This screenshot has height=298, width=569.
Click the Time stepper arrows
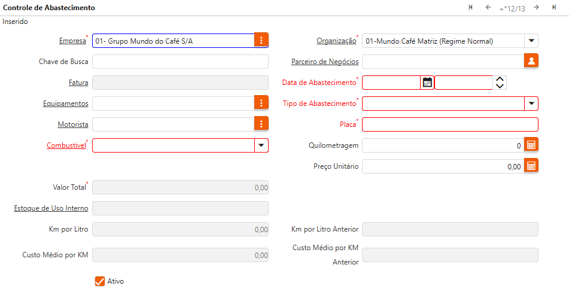[500, 82]
